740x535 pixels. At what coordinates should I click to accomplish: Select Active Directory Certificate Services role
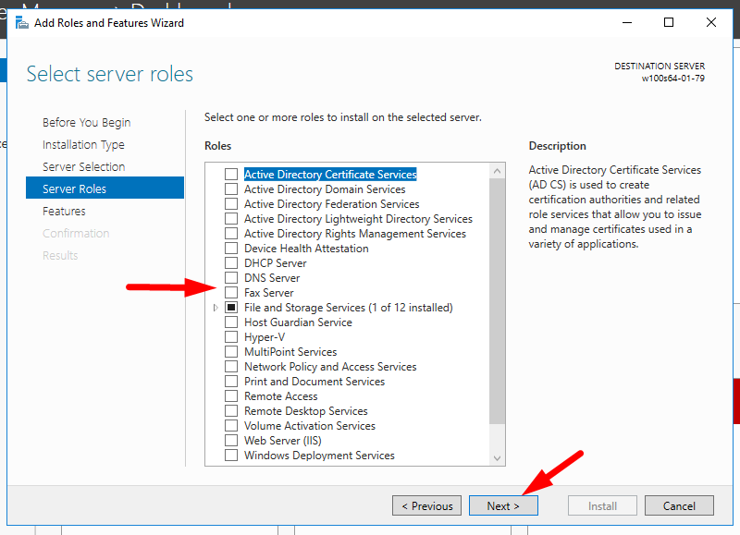(231, 175)
